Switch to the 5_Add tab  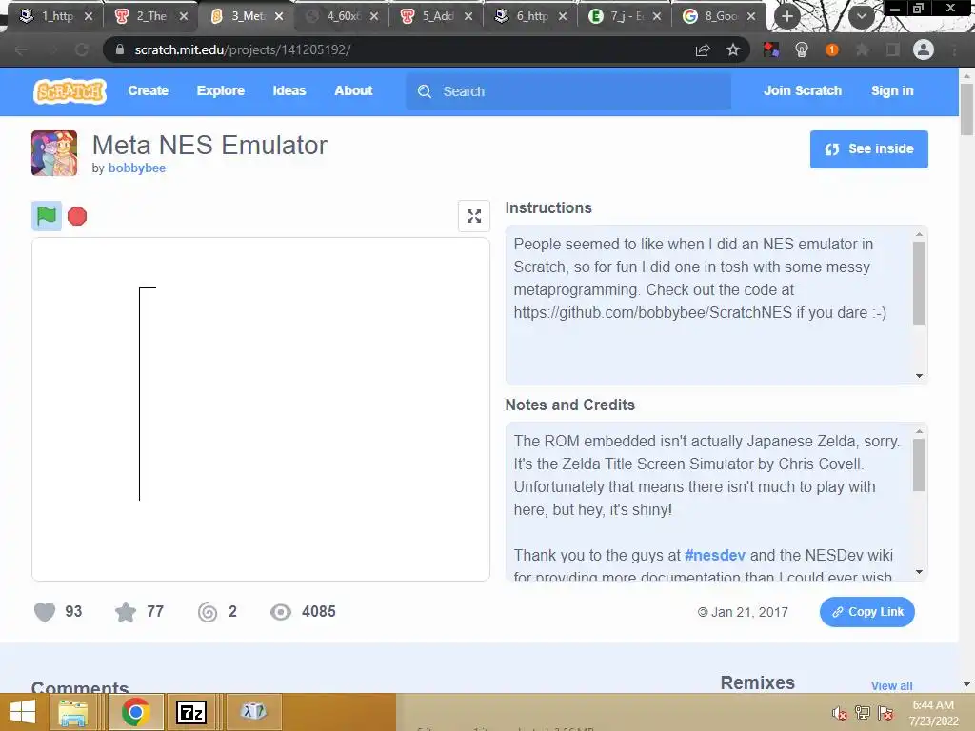click(x=438, y=16)
